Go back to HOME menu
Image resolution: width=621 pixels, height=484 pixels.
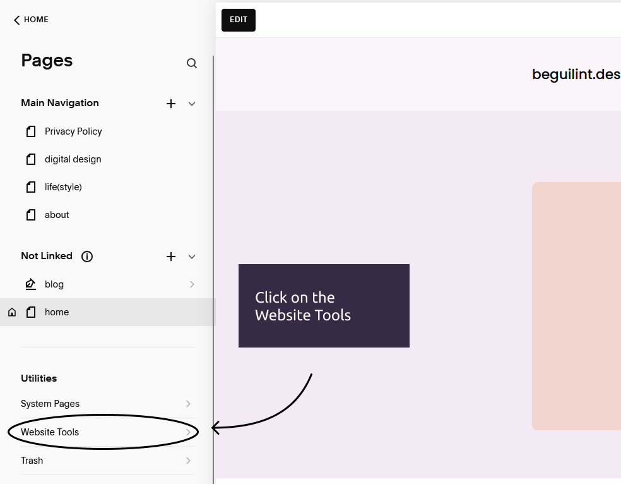coord(31,20)
